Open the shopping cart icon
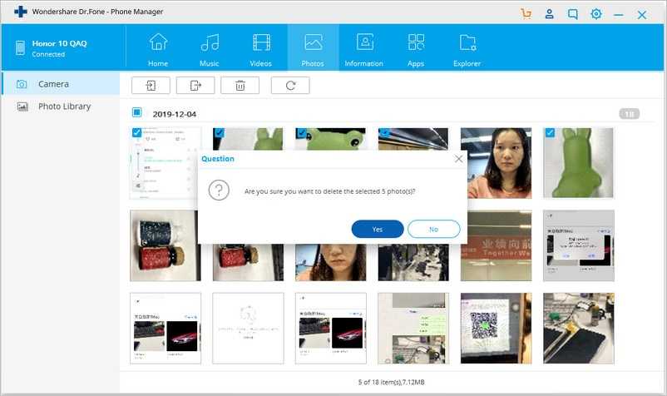Screen dimensions: 667x396 526,14
